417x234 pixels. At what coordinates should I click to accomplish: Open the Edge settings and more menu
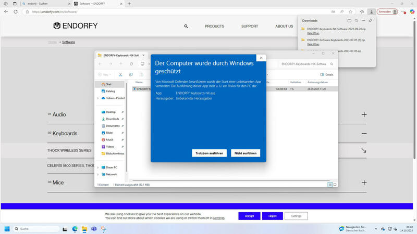click(x=403, y=11)
